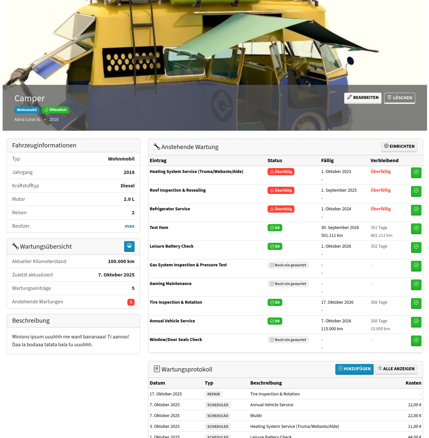Show all logs with Alle Anzeigen
429x438 pixels.
(396, 369)
